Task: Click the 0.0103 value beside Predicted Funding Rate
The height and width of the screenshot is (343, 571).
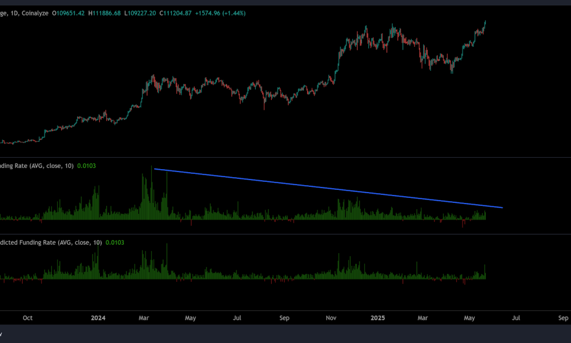Action: 115,242
